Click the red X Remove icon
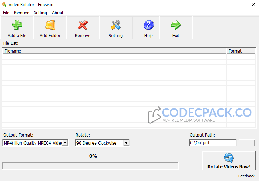The width and height of the screenshot is (259, 181). (x=83, y=25)
